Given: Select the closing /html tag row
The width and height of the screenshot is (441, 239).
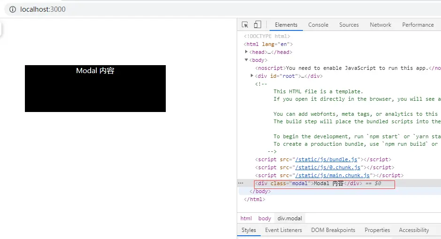Looking at the screenshot, I should tap(255, 199).
